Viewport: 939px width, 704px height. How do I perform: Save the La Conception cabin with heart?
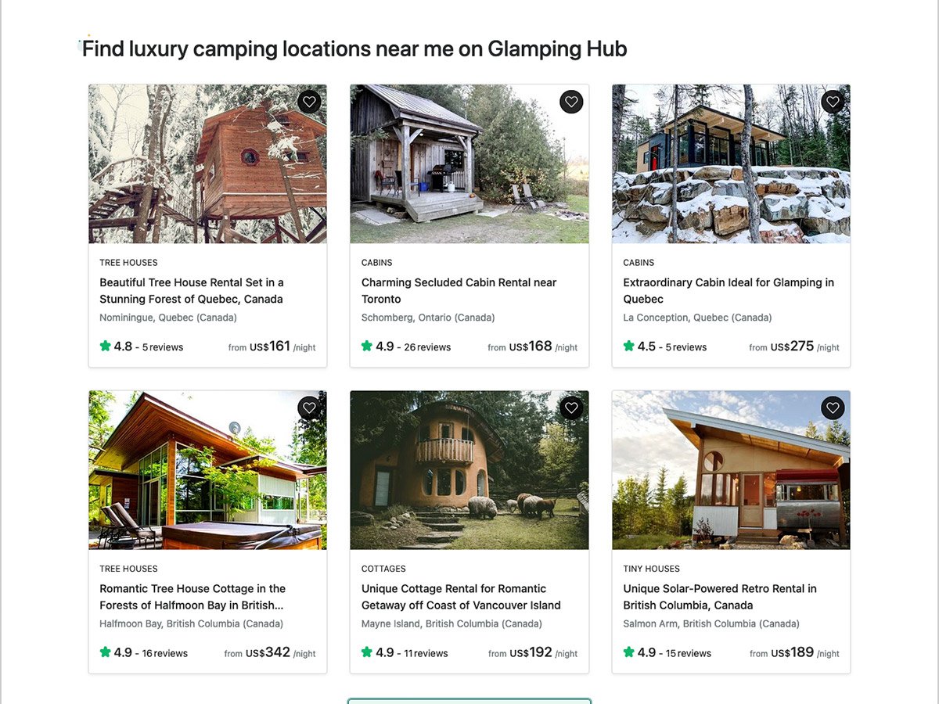833,102
